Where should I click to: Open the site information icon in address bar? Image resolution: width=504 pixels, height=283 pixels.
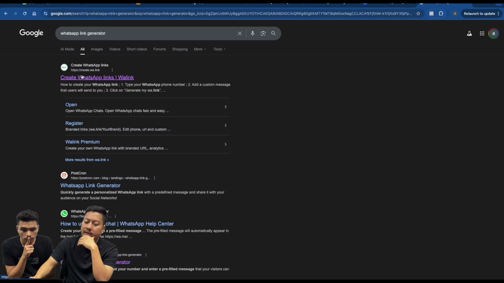pos(45,14)
